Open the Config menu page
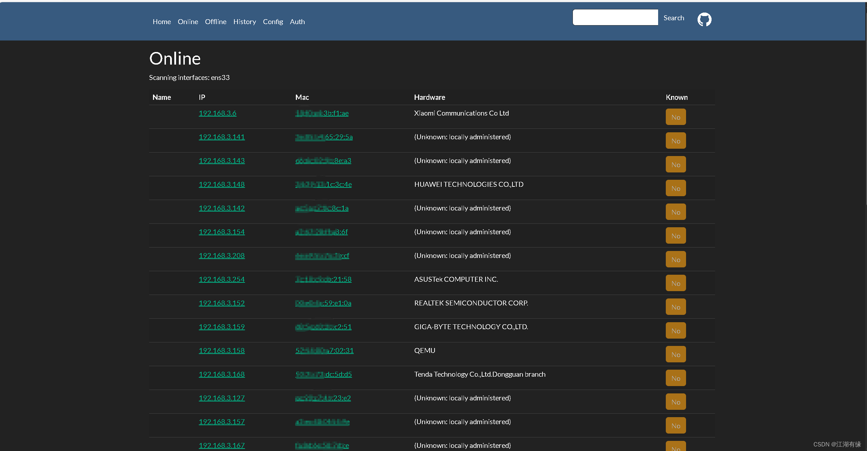Image resolution: width=867 pixels, height=451 pixels. click(273, 22)
